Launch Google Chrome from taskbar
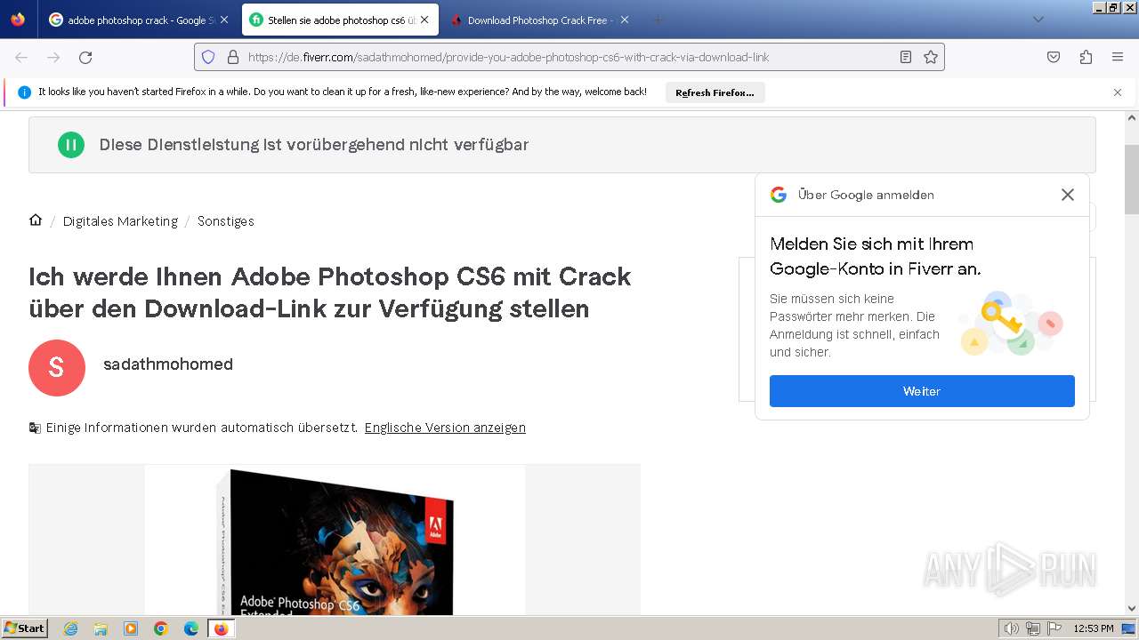Screen dimensions: 1139x640 point(161,628)
